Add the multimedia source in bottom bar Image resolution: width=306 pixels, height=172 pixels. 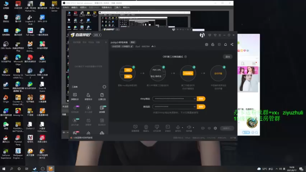click(168, 128)
